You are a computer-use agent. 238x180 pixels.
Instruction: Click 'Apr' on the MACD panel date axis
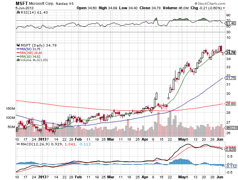(145, 177)
